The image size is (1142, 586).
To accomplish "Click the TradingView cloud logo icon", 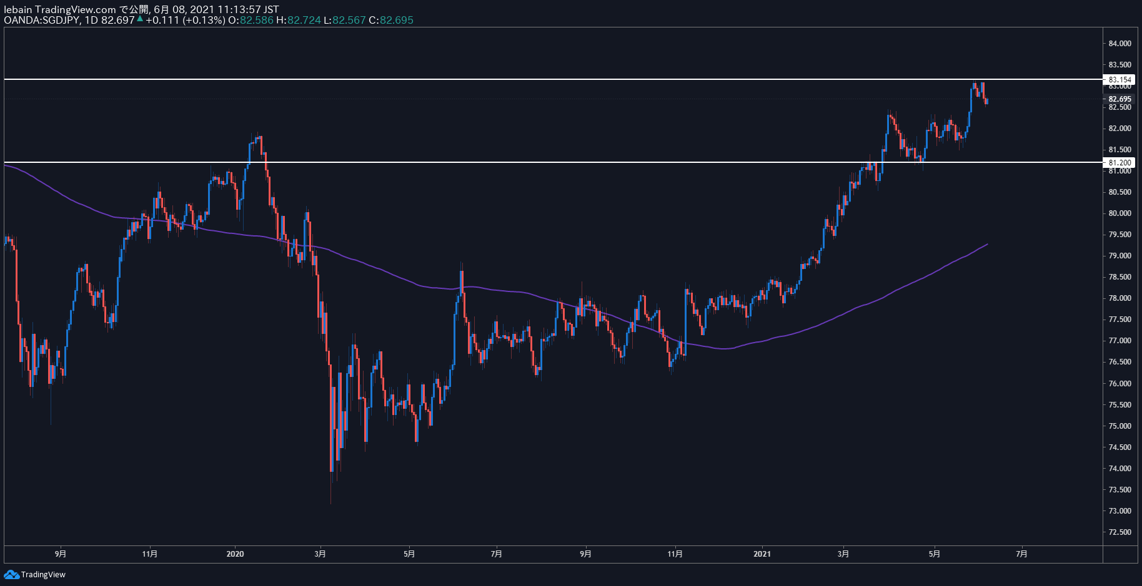I will tap(11, 574).
